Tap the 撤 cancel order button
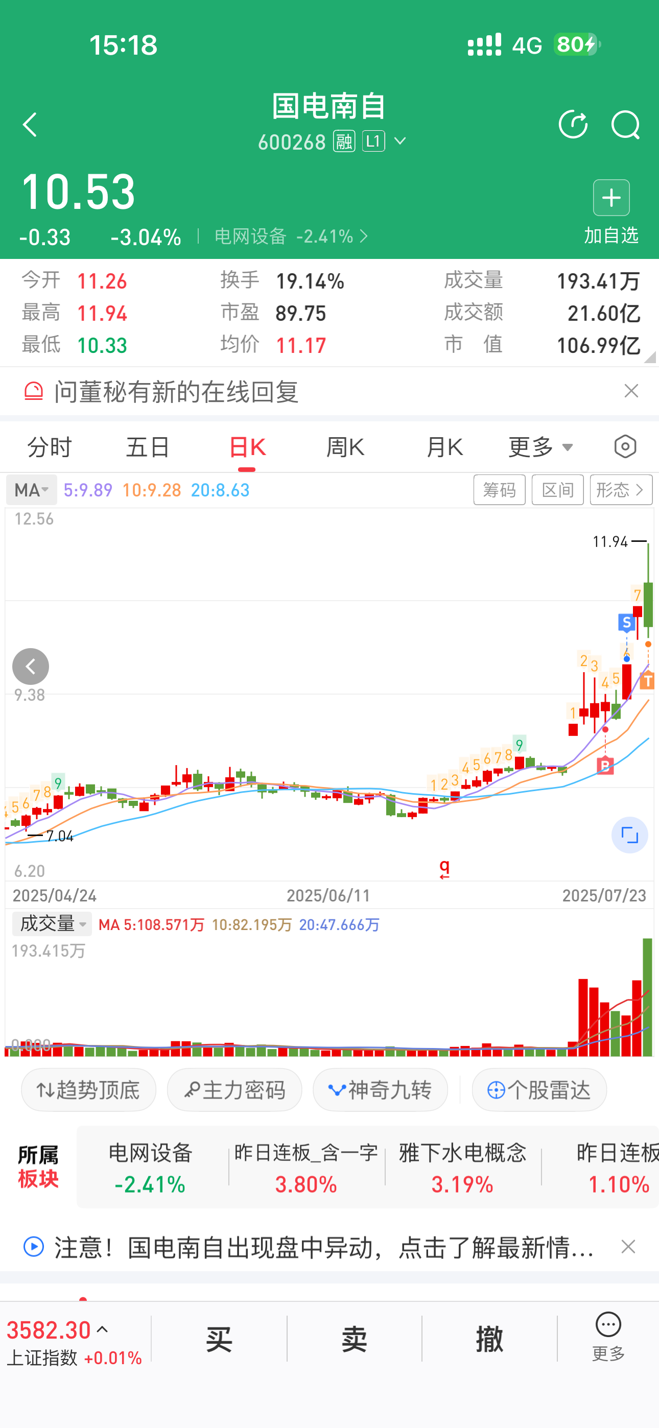The image size is (659, 1428). [x=489, y=1339]
